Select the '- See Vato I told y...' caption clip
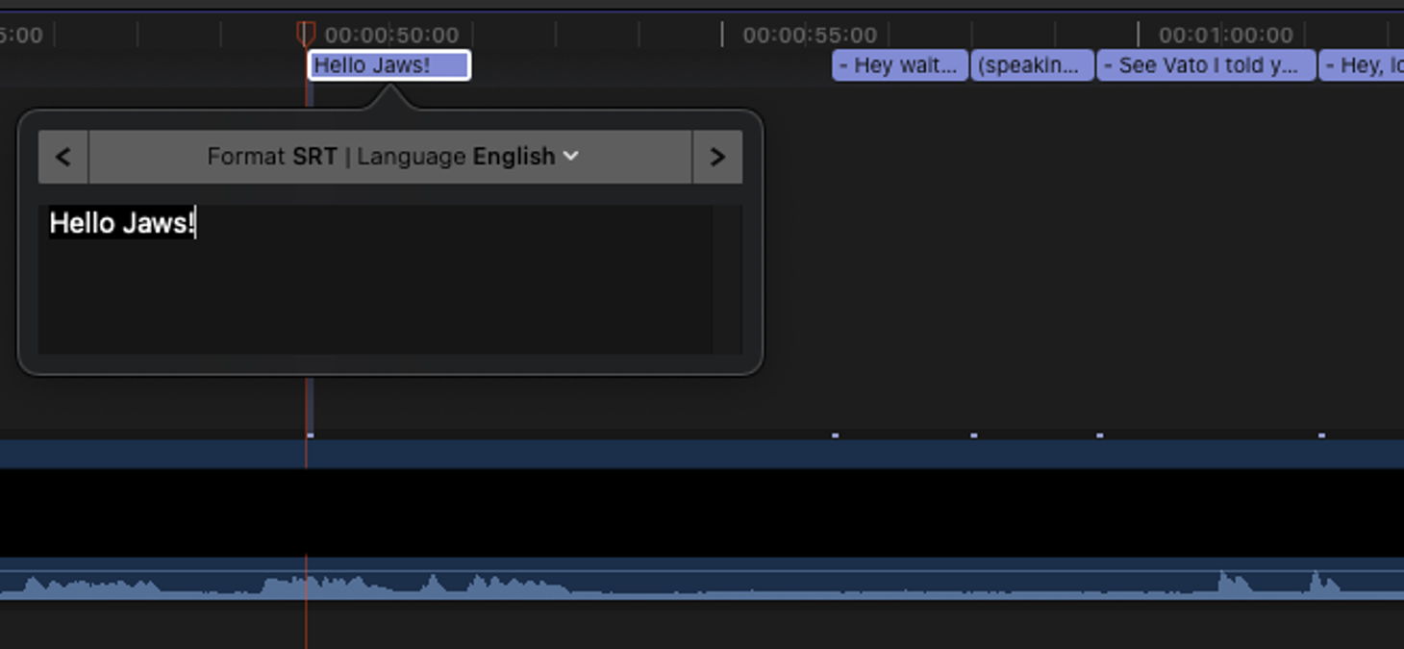The width and height of the screenshot is (1404, 649). coord(1207,65)
